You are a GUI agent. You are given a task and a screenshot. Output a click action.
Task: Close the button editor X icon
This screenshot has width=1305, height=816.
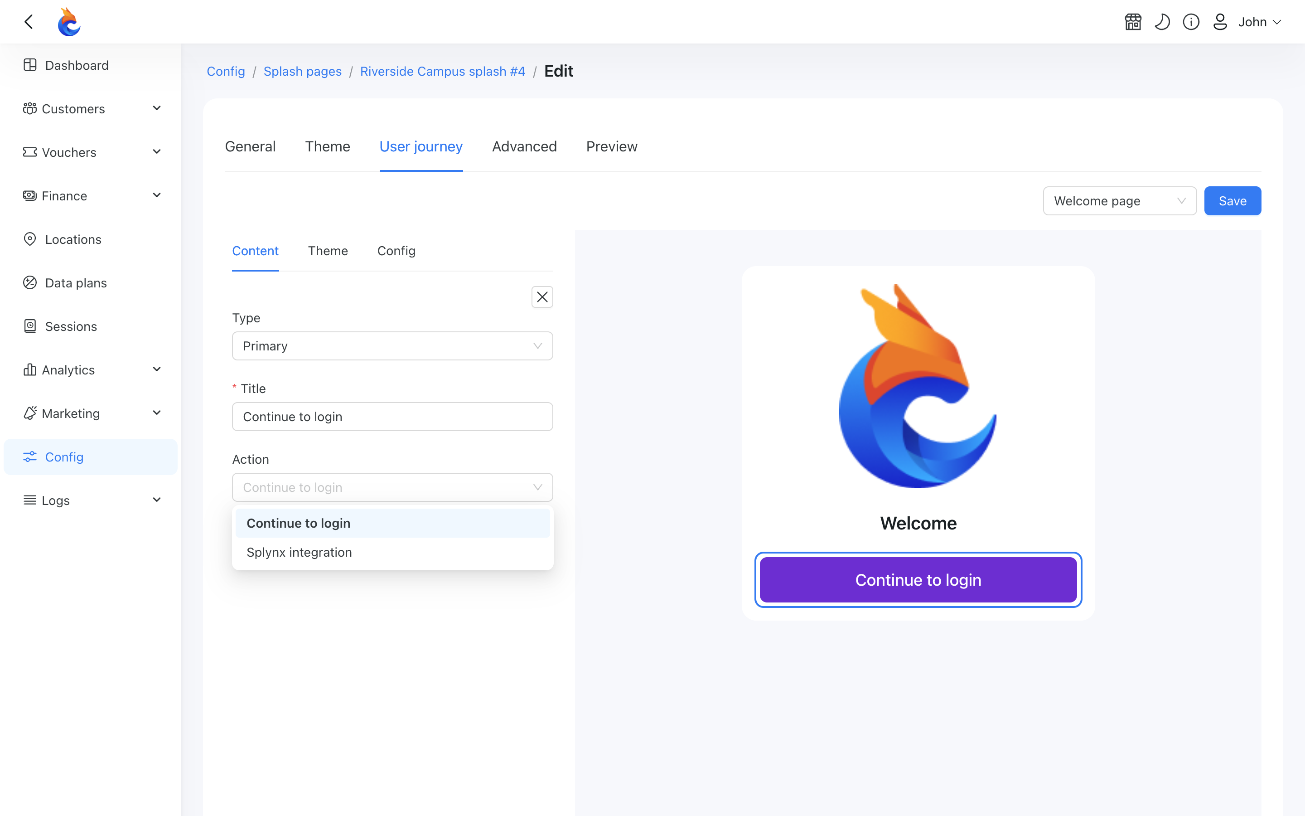[x=542, y=297]
